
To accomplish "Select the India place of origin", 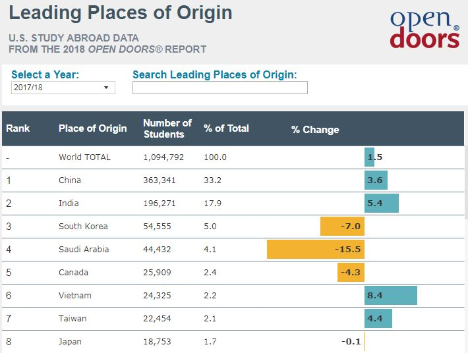I will point(69,204).
